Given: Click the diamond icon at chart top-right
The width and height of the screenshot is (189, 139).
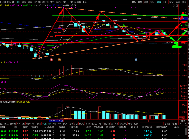Looking at the screenshot, I should click(x=173, y=6).
